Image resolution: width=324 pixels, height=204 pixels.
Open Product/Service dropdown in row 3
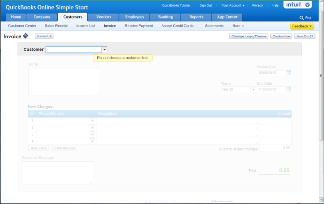coord(92,134)
